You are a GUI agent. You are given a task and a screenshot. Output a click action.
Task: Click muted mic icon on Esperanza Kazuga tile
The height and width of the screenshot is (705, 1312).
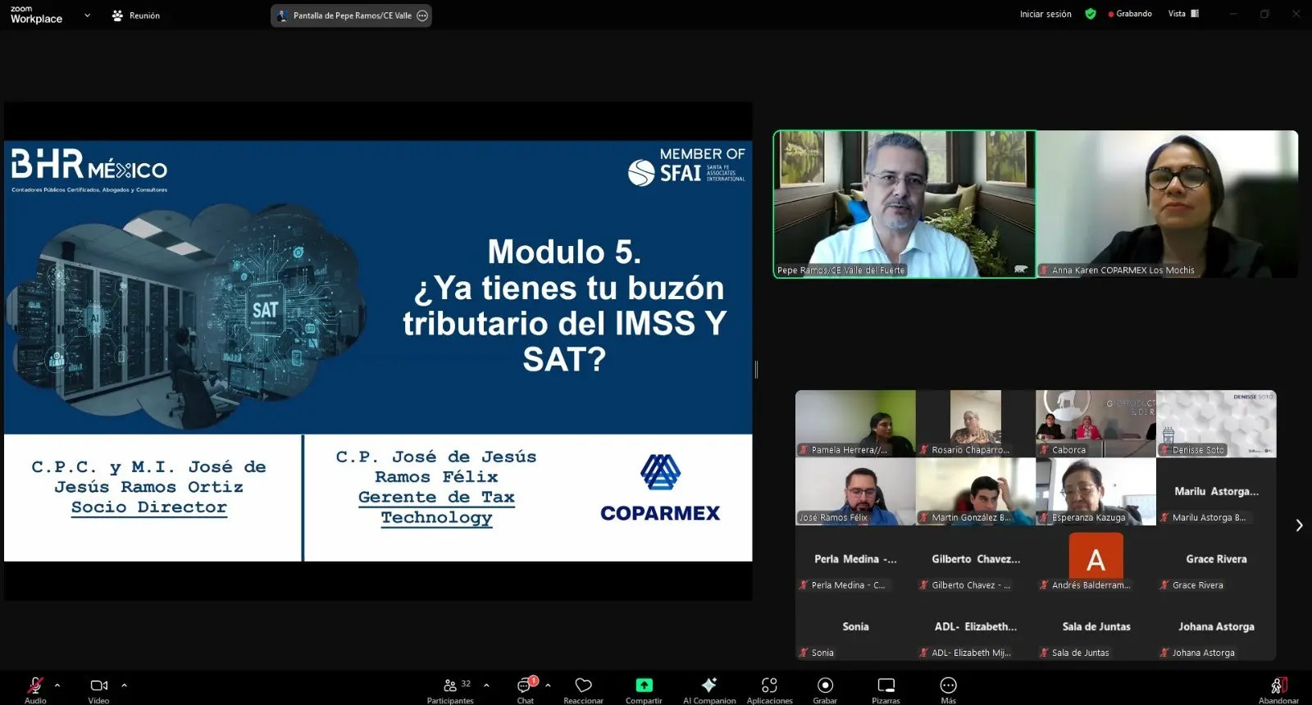[x=1044, y=518]
